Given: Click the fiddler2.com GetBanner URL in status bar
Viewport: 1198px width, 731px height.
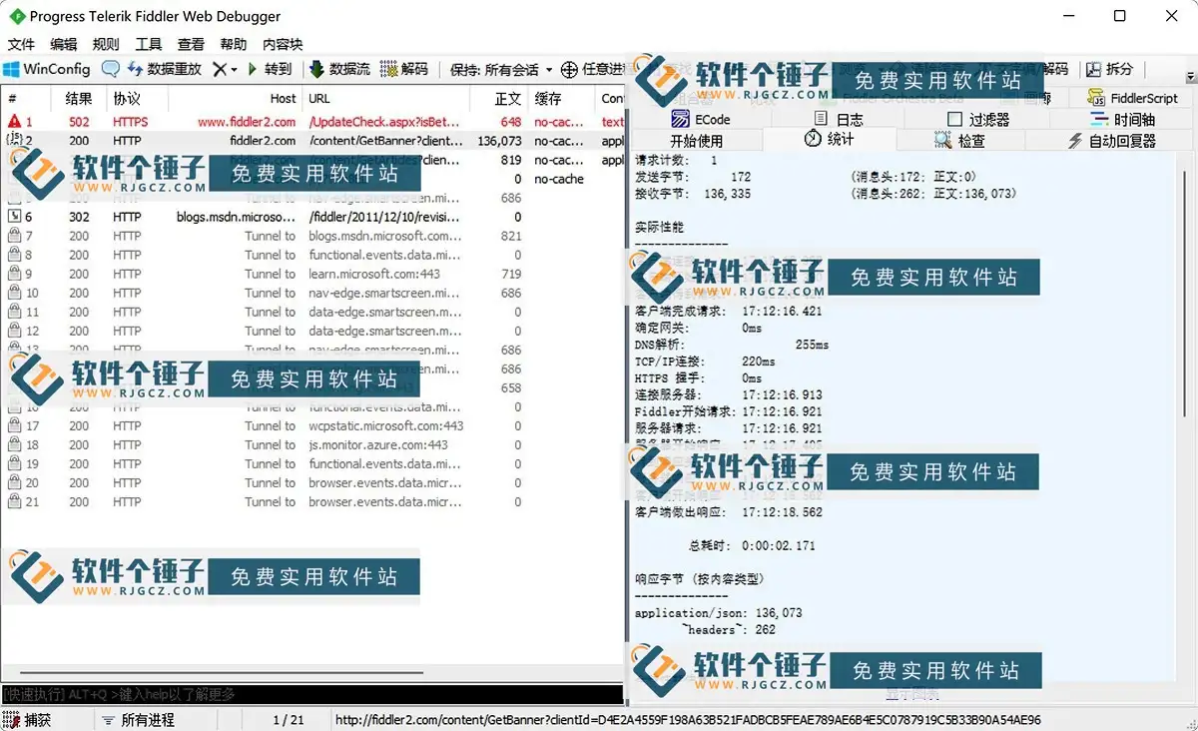Looking at the screenshot, I should pos(688,720).
